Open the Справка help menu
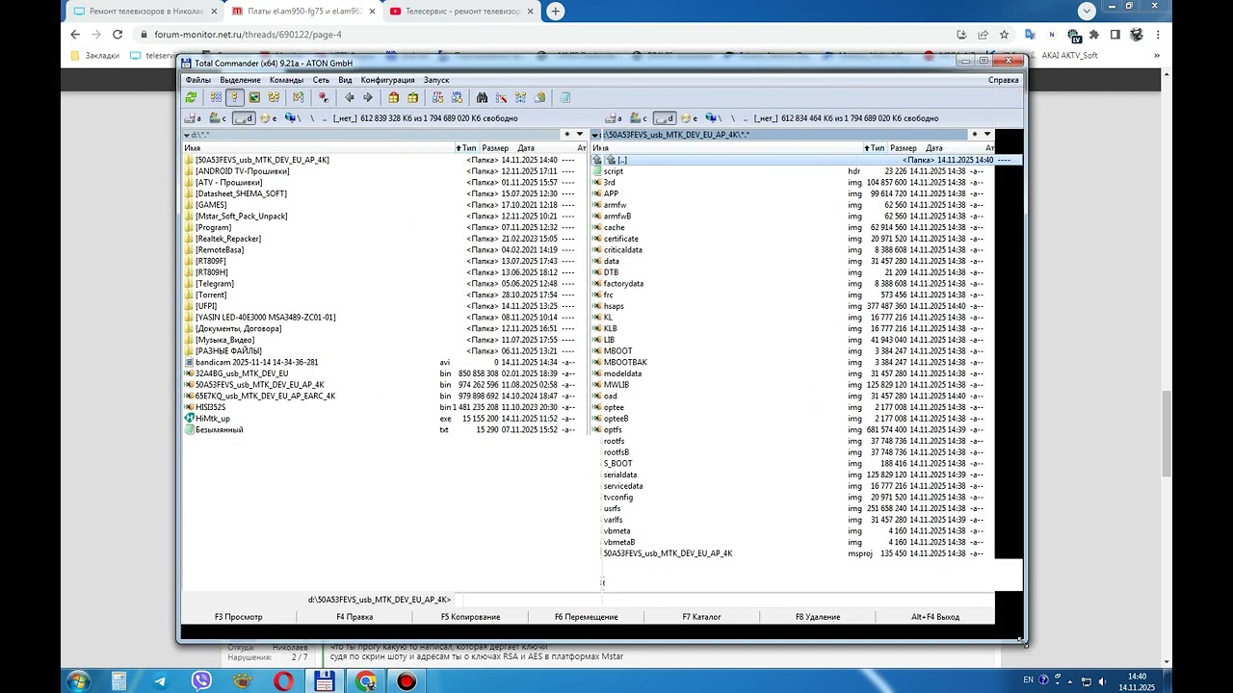 pos(1003,80)
